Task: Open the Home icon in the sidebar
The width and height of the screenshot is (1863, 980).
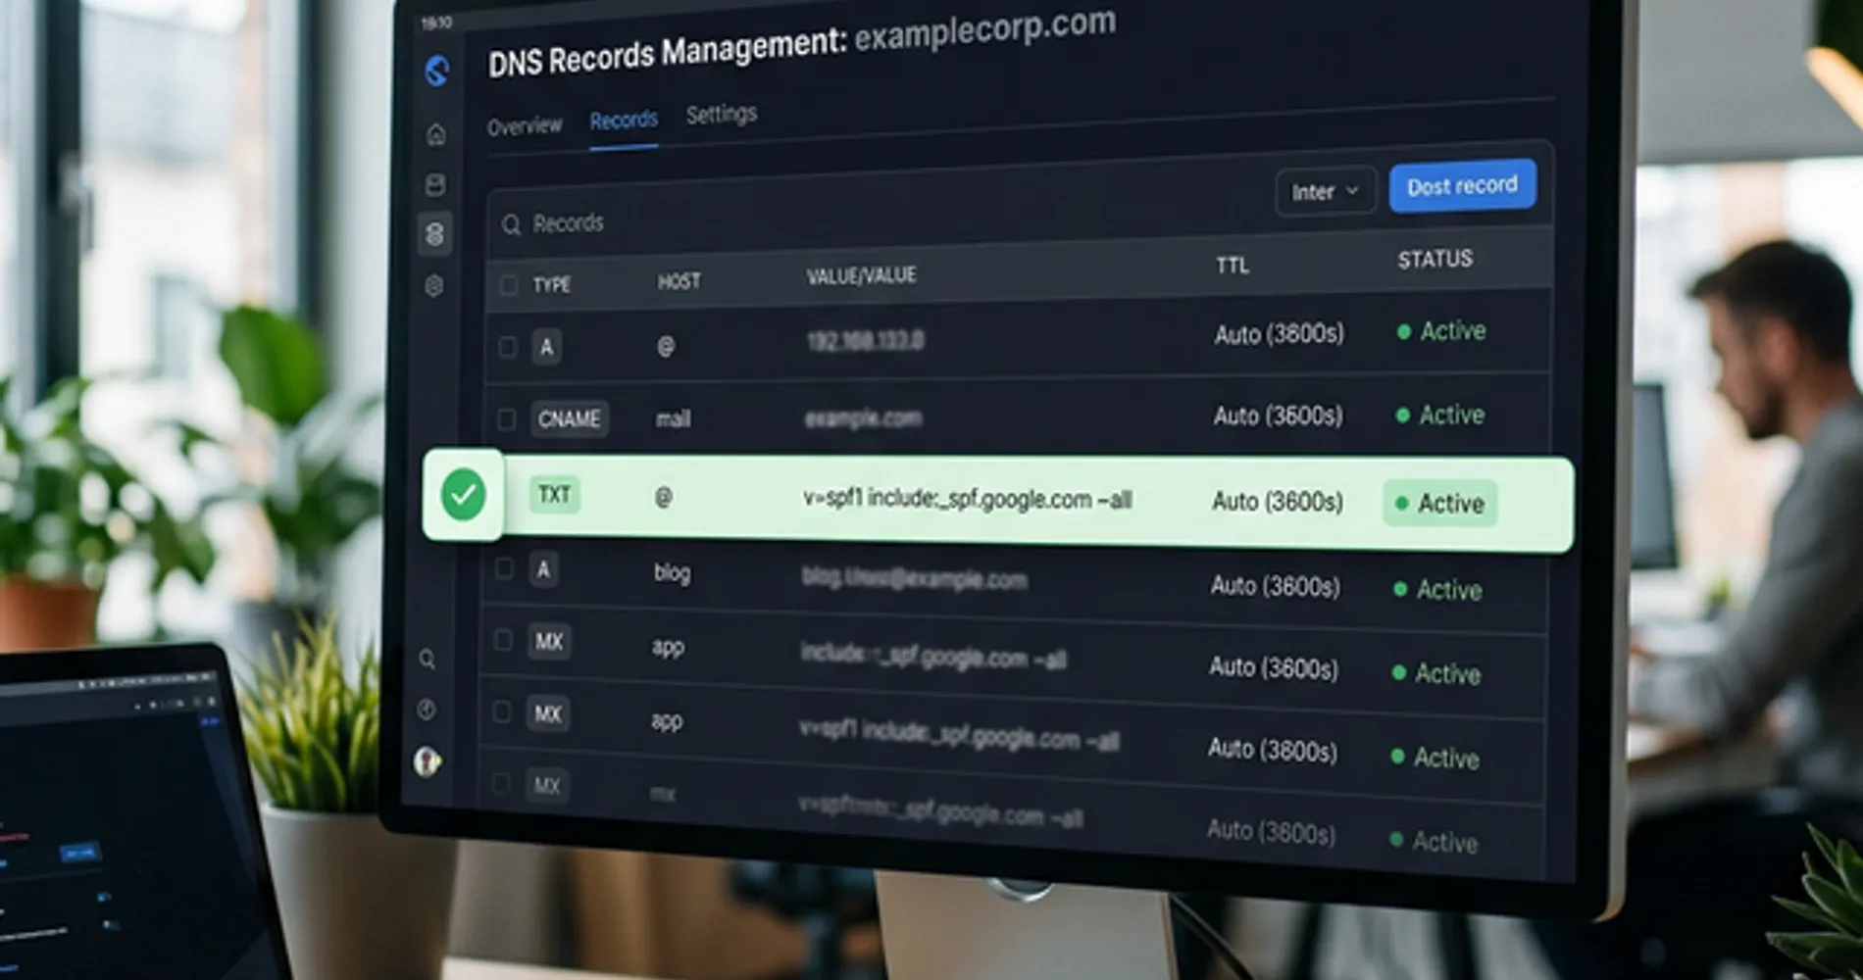Action: point(436,134)
